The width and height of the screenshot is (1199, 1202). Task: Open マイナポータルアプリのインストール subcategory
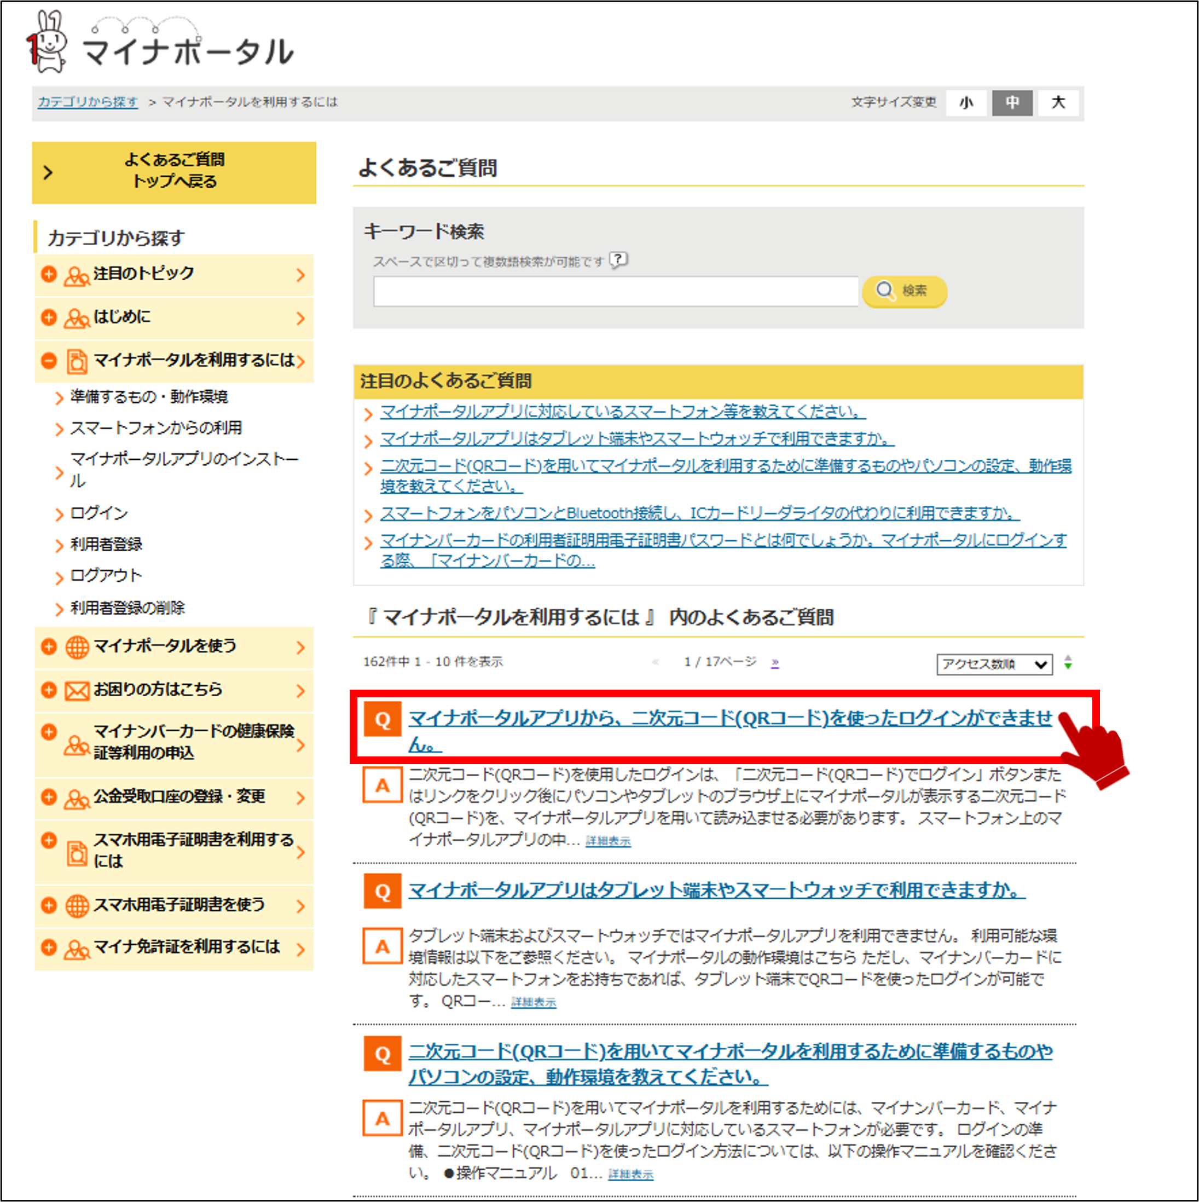point(185,470)
